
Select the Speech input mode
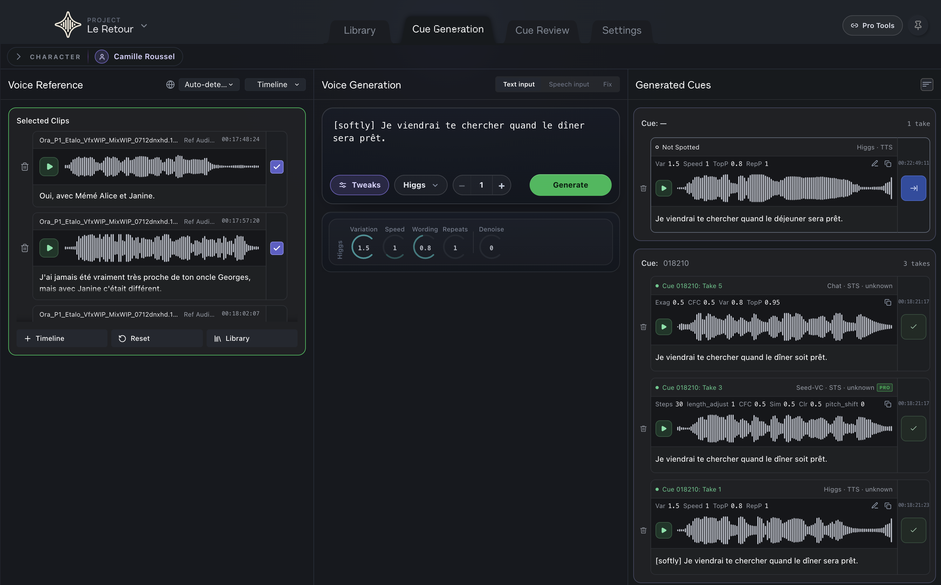[568, 84]
